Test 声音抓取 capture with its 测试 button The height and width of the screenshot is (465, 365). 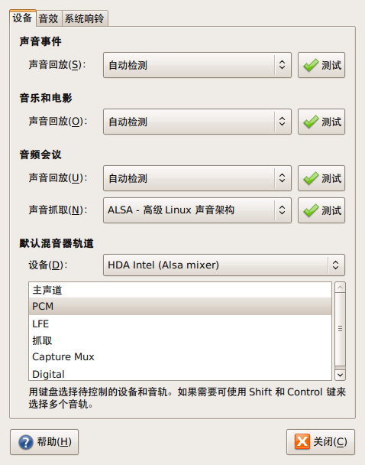pyautogui.click(x=321, y=210)
